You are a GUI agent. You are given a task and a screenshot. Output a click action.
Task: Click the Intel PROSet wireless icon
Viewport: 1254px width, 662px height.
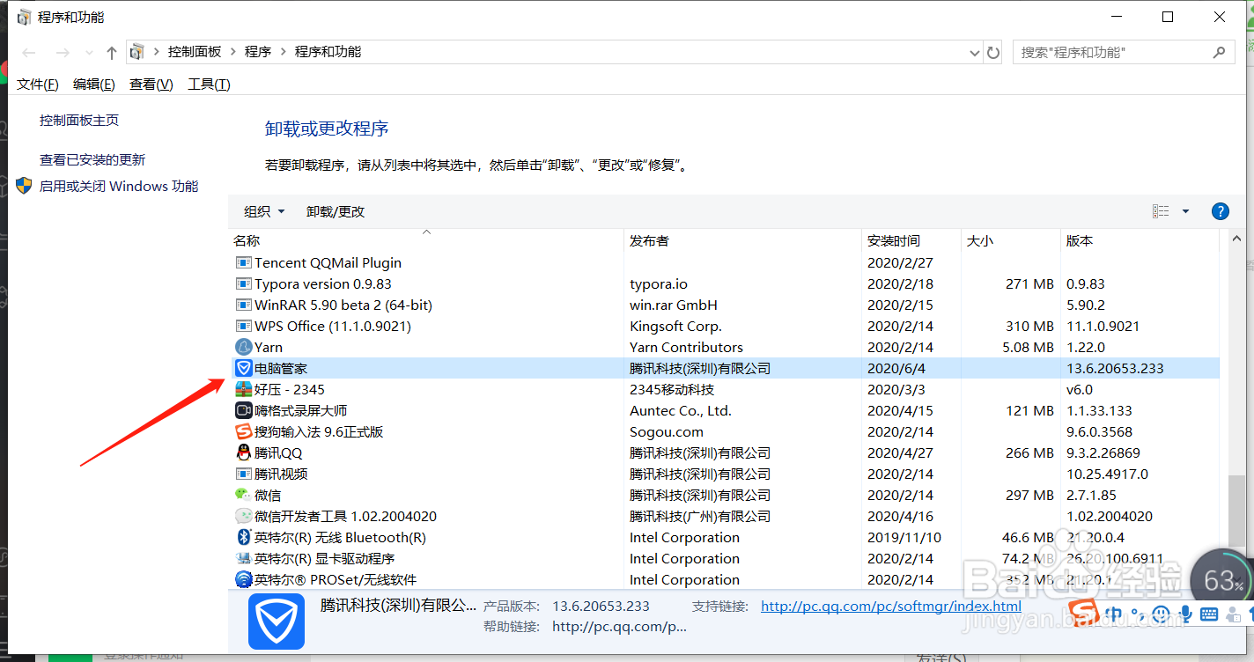click(244, 580)
